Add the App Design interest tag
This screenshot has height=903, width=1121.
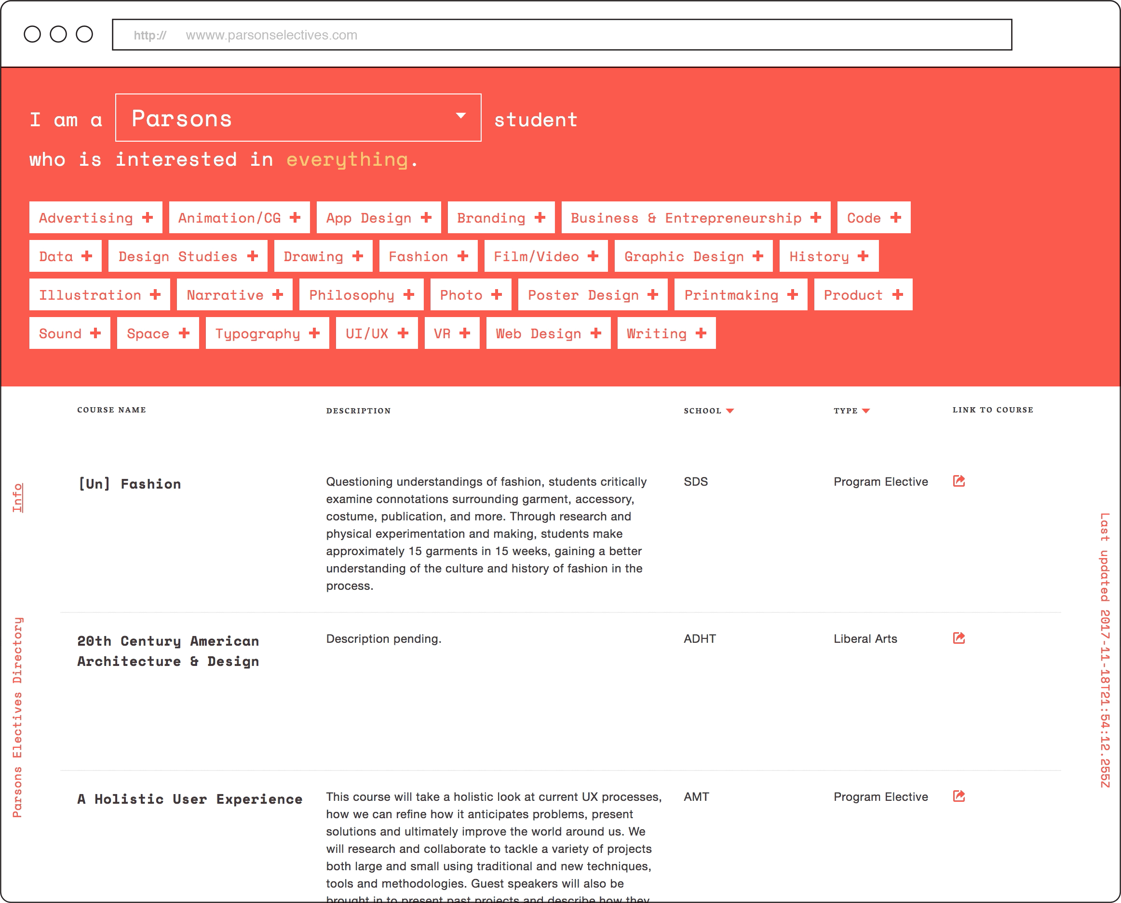(x=379, y=217)
